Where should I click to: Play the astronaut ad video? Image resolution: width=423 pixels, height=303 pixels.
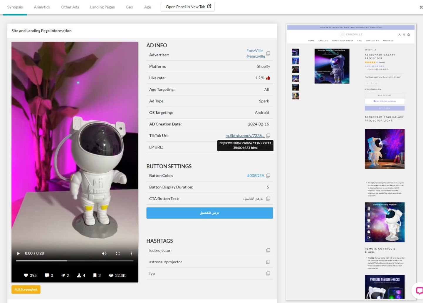tap(19, 253)
